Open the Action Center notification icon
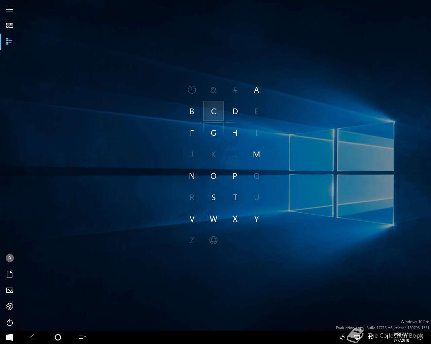Viewport: 431px width, 344px height. 420,337
